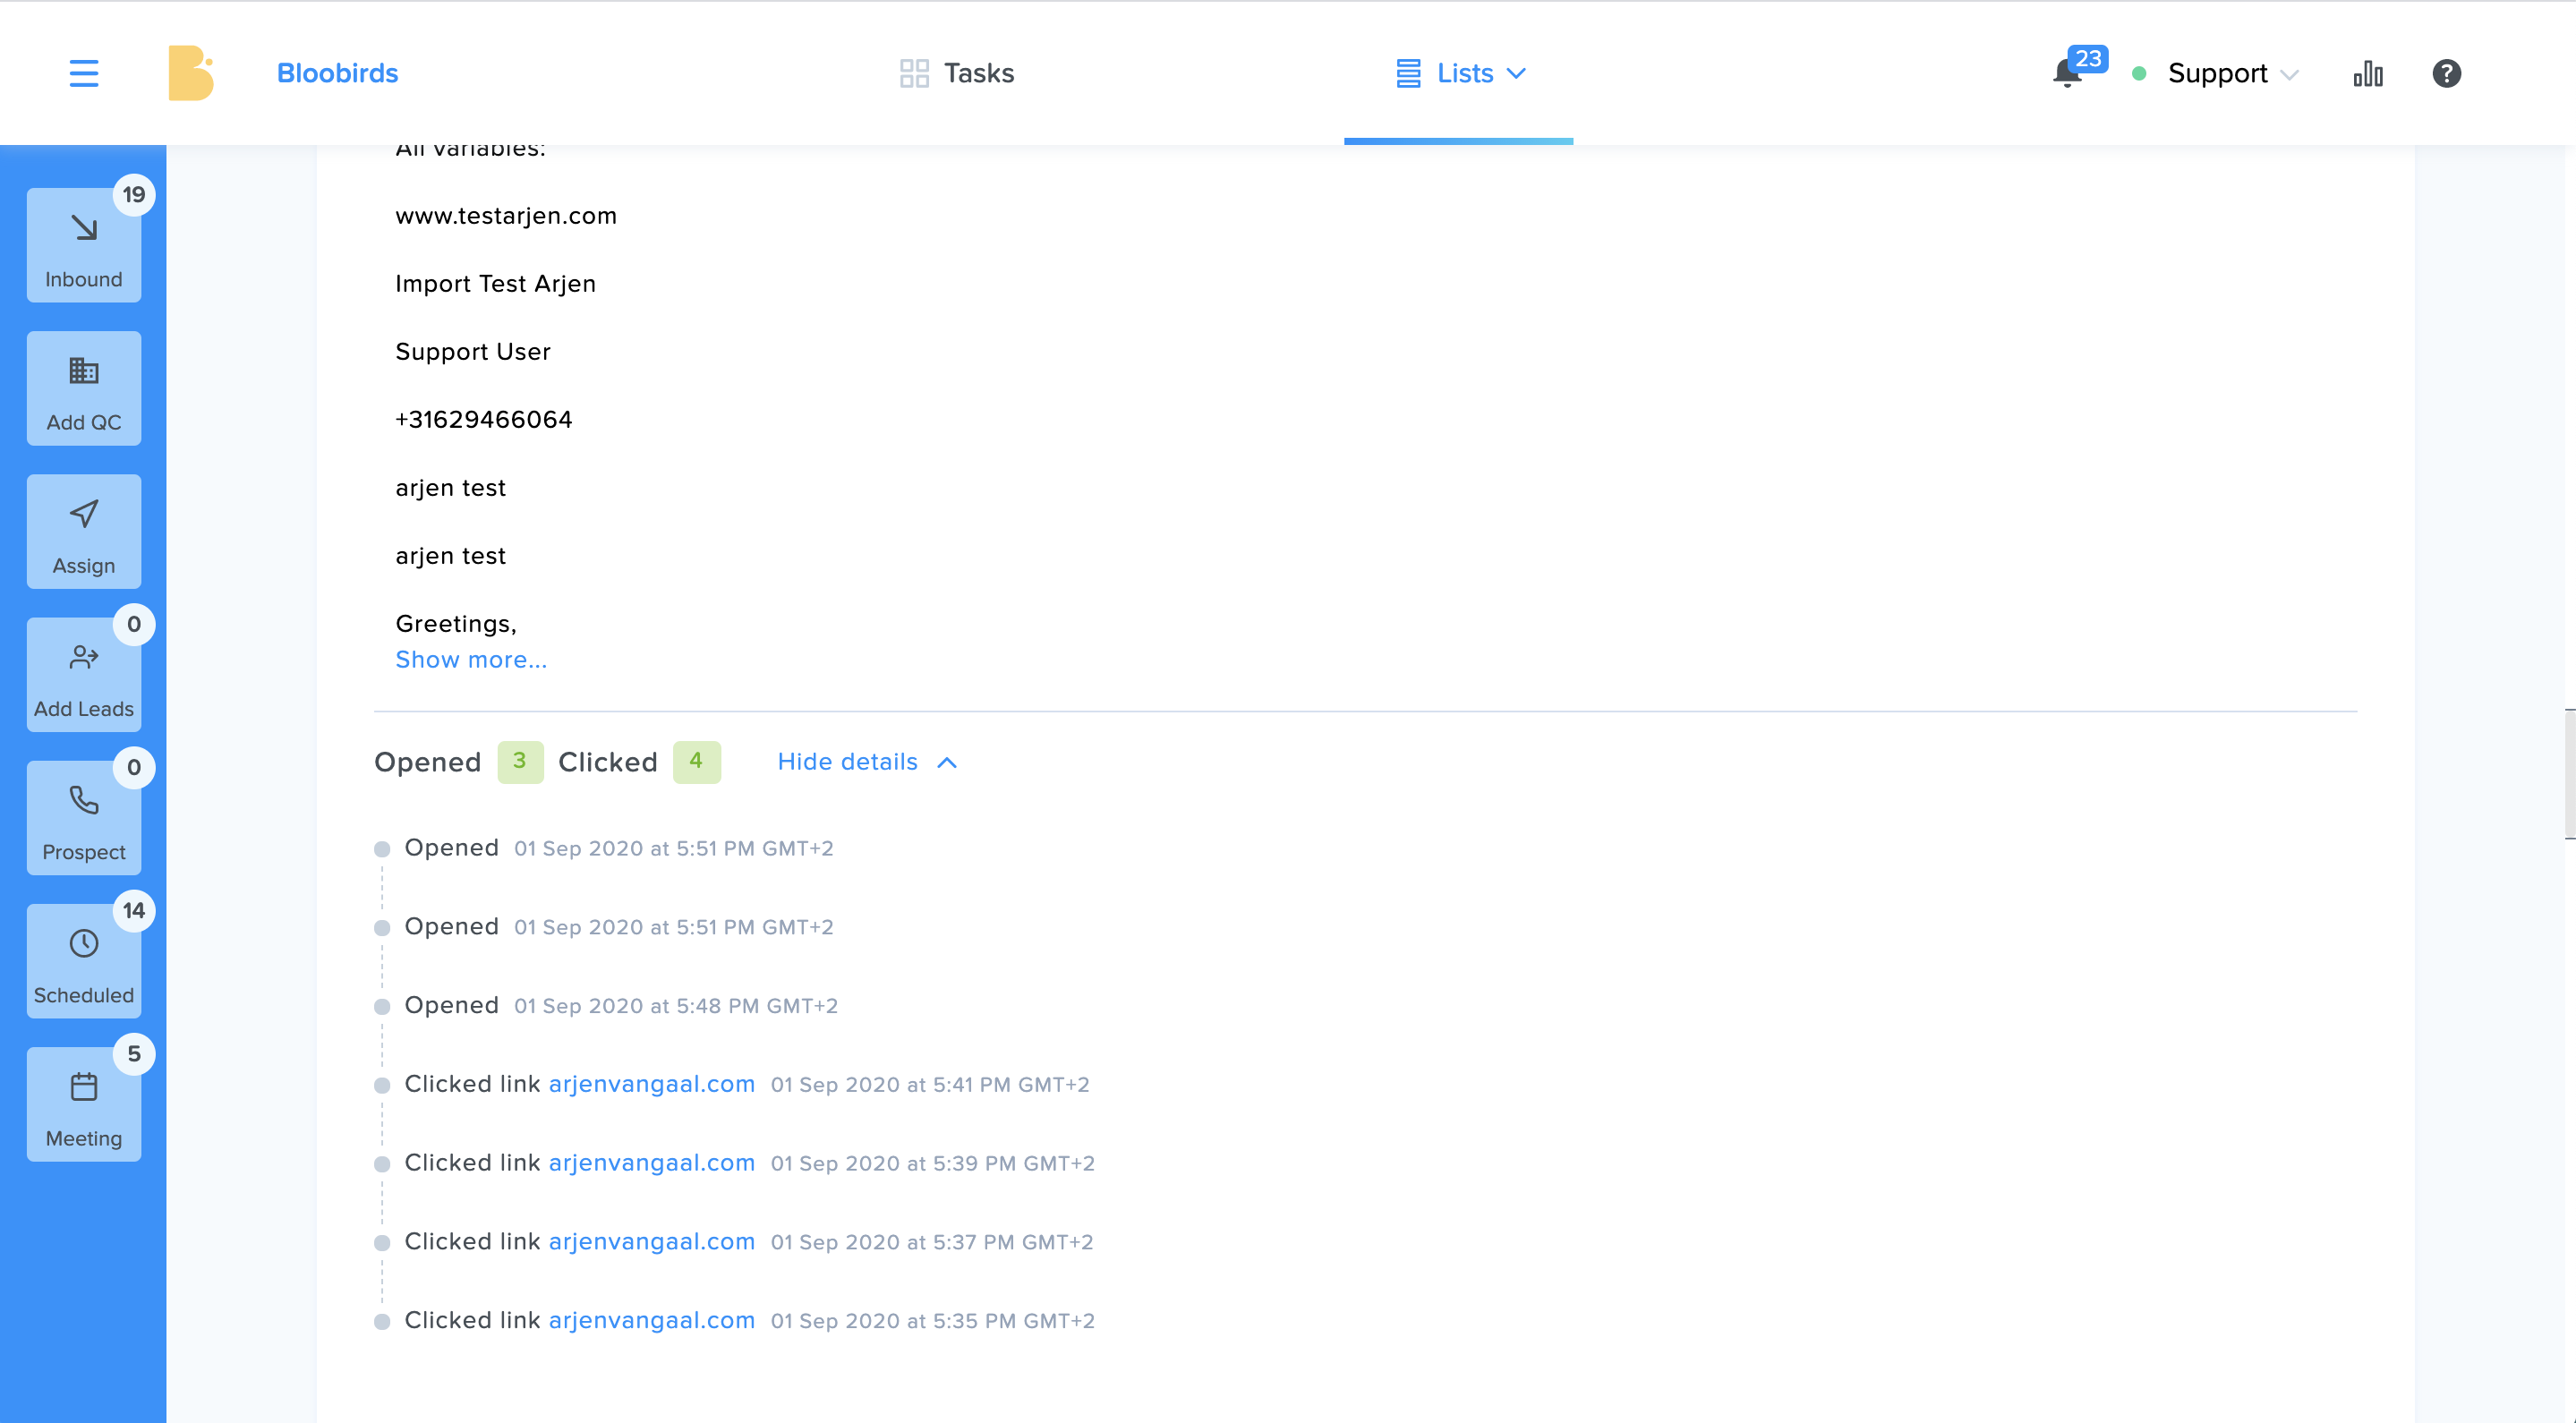This screenshot has height=1423, width=2576.
Task: Click the Clicked label in summary
Action: [x=608, y=762]
